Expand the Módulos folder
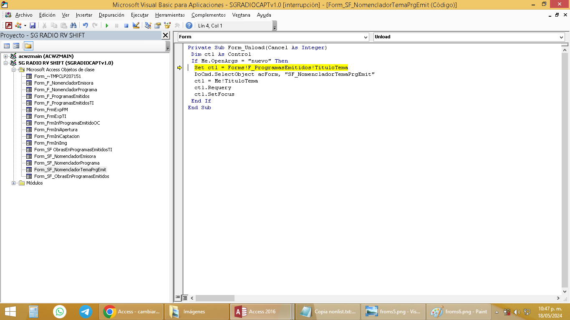570x320 pixels. 14,183
